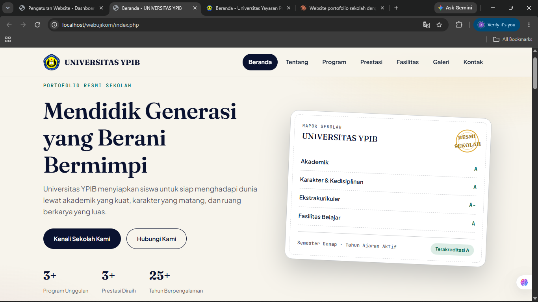Viewport: 538px width, 302px height.
Task: Open the Fasilitas nav link
Action: [x=408, y=62]
